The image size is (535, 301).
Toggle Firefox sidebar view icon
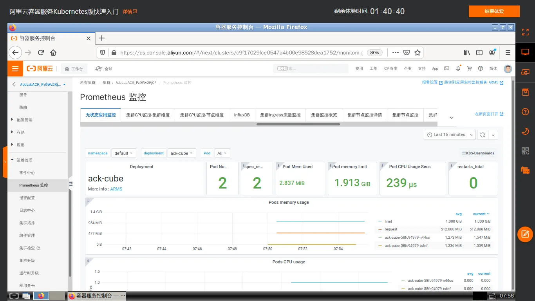479,53
